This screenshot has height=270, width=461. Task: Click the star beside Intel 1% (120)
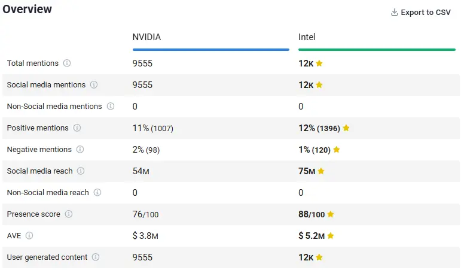(337, 149)
